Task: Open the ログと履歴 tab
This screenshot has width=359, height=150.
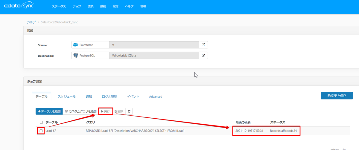Action: click(x=109, y=97)
